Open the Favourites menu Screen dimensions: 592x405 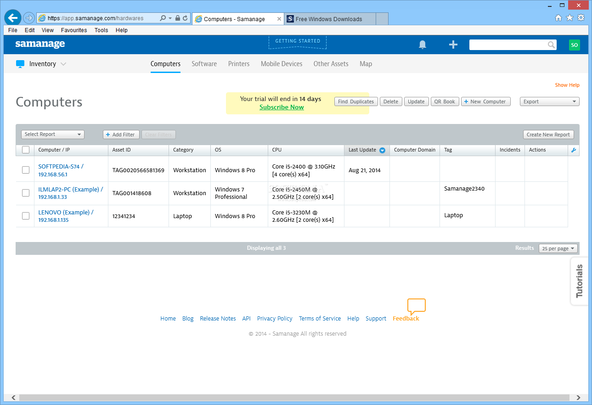[x=74, y=30]
